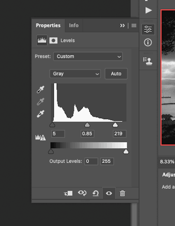Click the shadow input field showing 5

[x=58, y=134]
